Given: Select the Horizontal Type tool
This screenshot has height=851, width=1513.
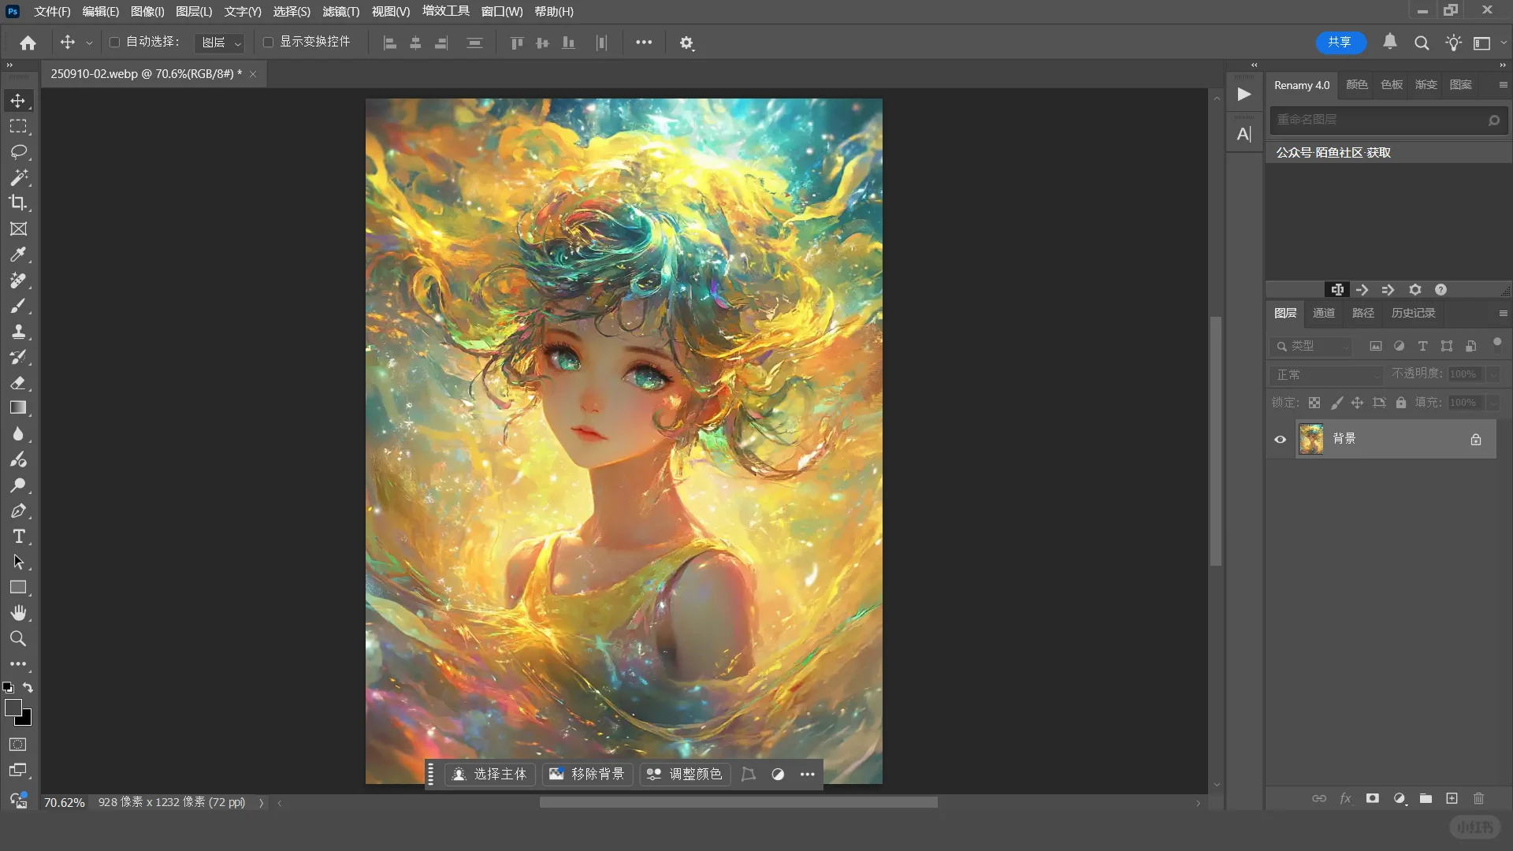Looking at the screenshot, I should (18, 537).
